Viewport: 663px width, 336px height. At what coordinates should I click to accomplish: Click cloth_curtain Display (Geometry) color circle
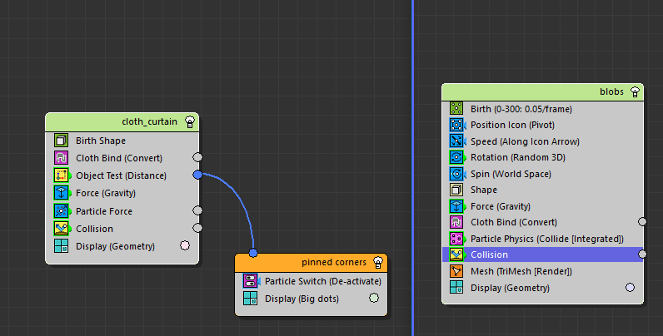pyautogui.click(x=185, y=245)
